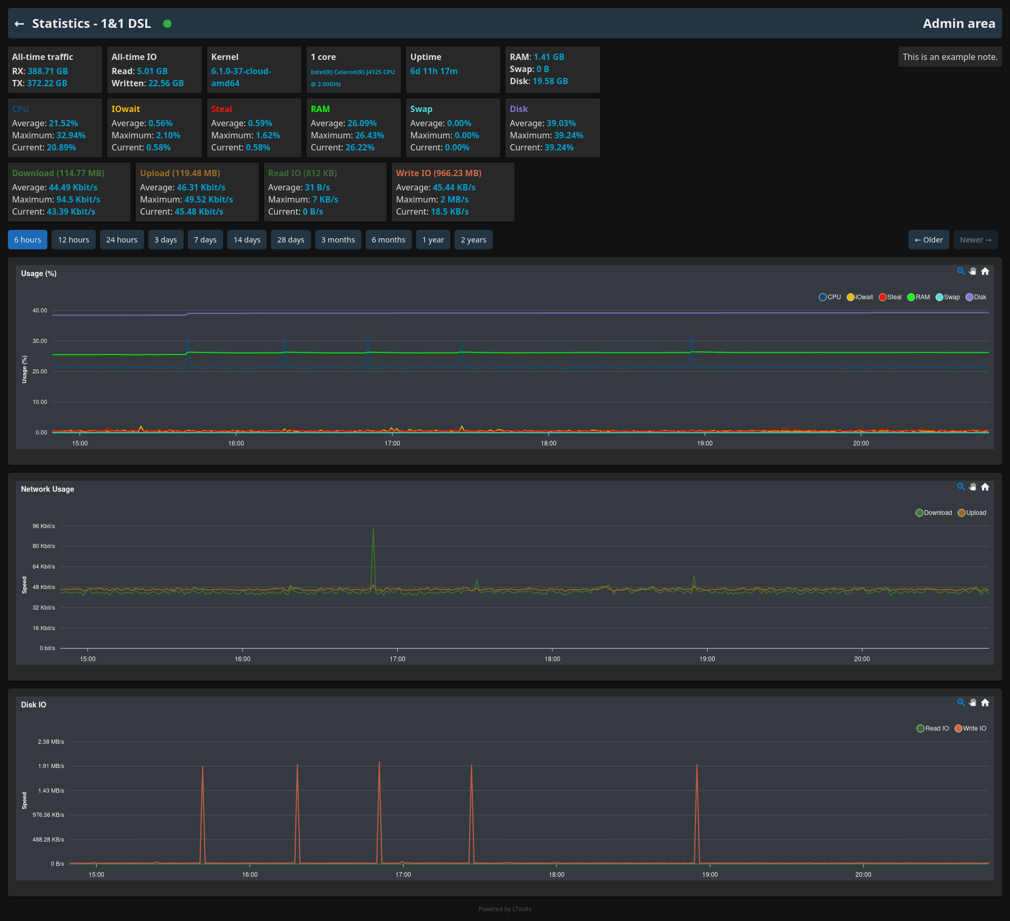The height and width of the screenshot is (921, 1010).
Task: Click the back arrow beside Statistics title
Action: tap(19, 24)
